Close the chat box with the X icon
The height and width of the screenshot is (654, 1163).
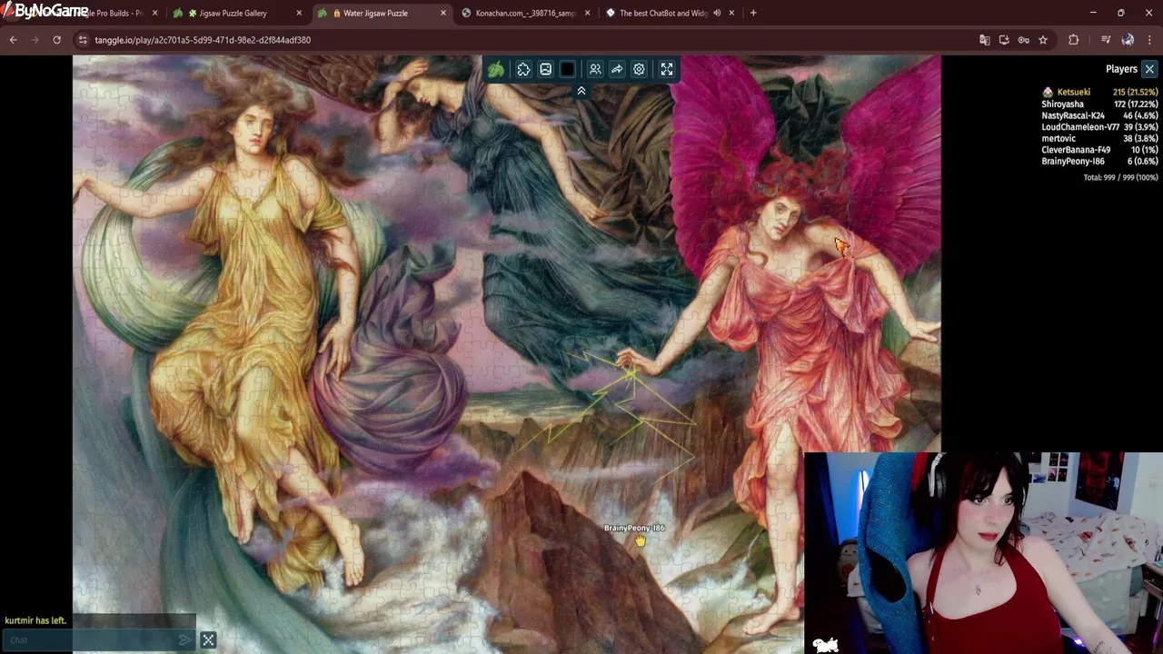[208, 640]
